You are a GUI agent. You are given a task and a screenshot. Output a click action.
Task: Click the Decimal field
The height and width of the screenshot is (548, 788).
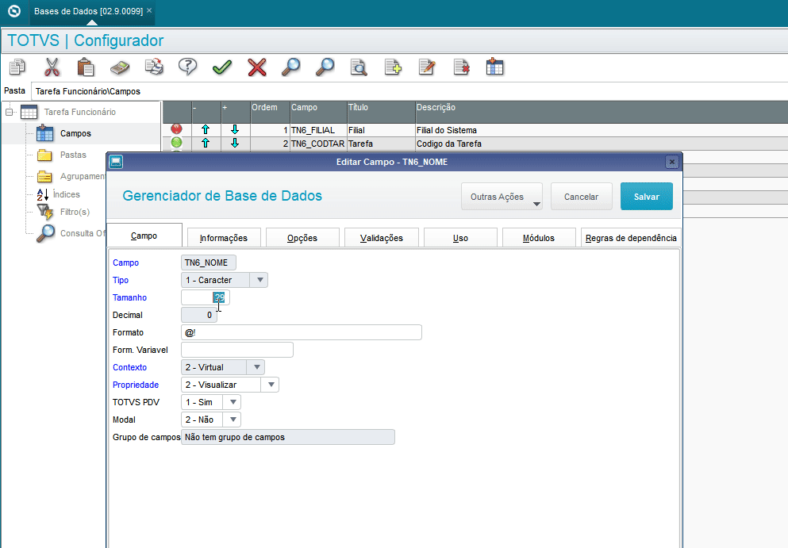(199, 315)
